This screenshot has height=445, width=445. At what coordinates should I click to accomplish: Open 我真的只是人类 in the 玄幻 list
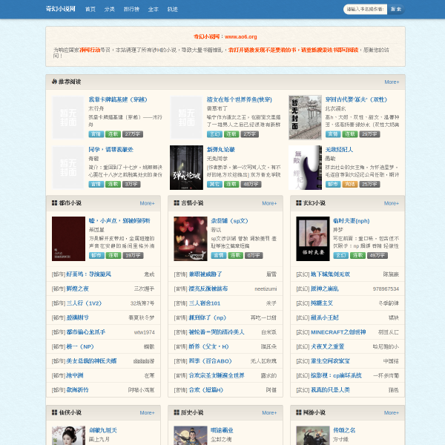(330, 390)
